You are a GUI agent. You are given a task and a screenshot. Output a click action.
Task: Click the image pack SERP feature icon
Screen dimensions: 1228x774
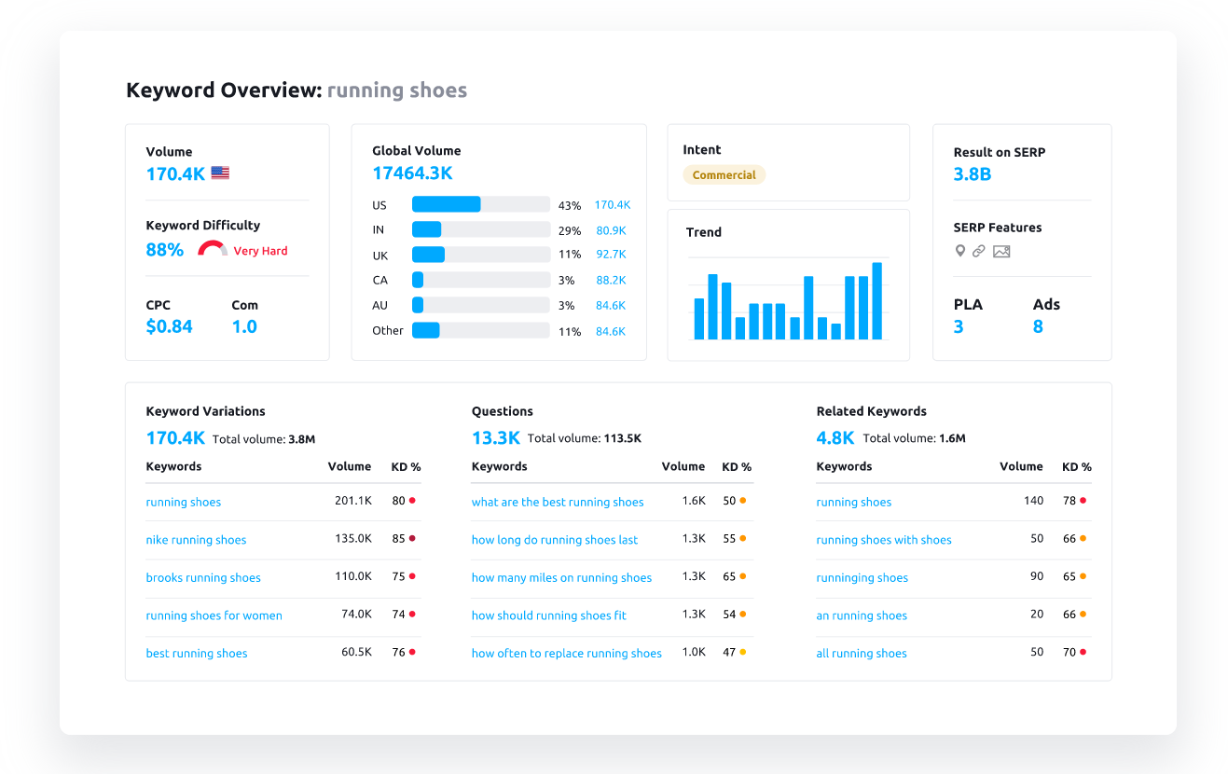tap(1001, 251)
